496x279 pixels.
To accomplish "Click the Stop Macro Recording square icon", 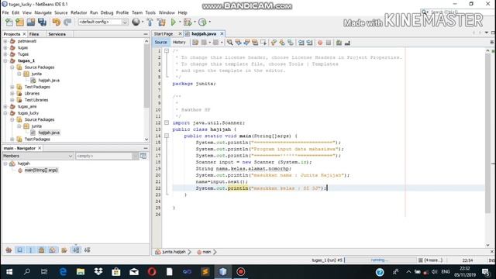I will [x=329, y=43].
